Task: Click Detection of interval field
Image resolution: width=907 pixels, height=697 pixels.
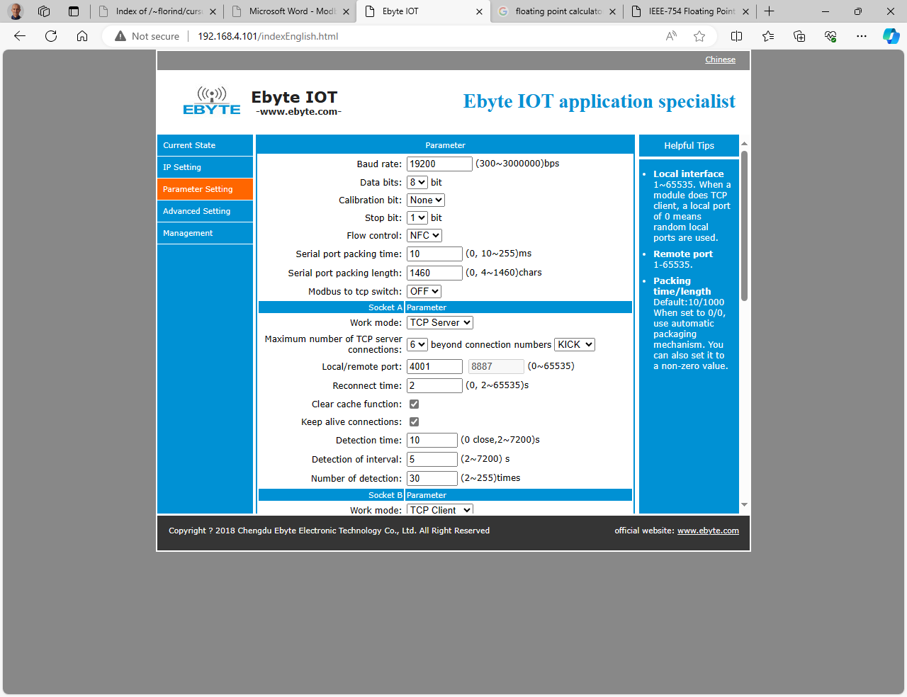Action: 432,459
